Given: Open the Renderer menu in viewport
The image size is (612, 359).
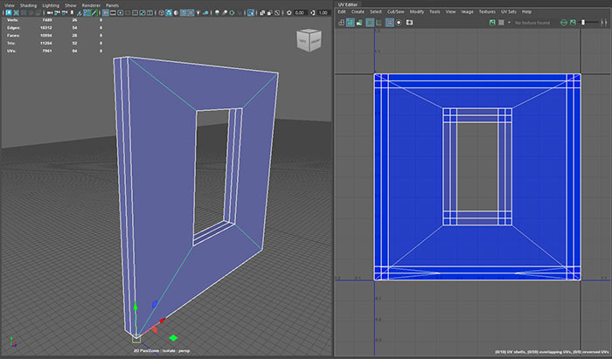Looking at the screenshot, I should (92, 4).
